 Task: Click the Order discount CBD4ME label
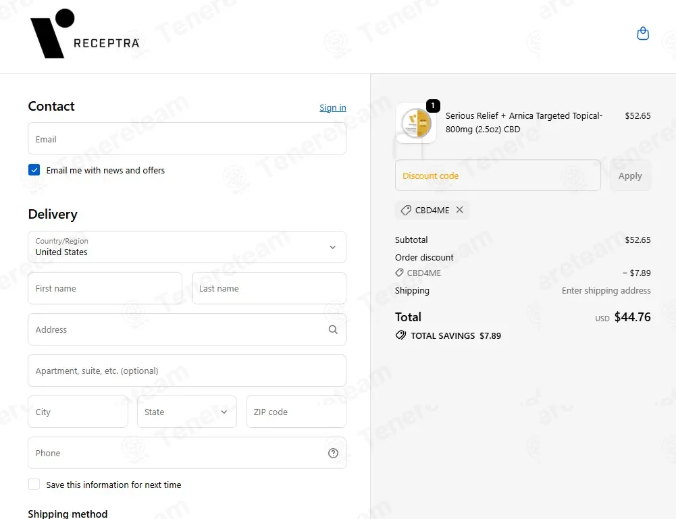coord(418,273)
